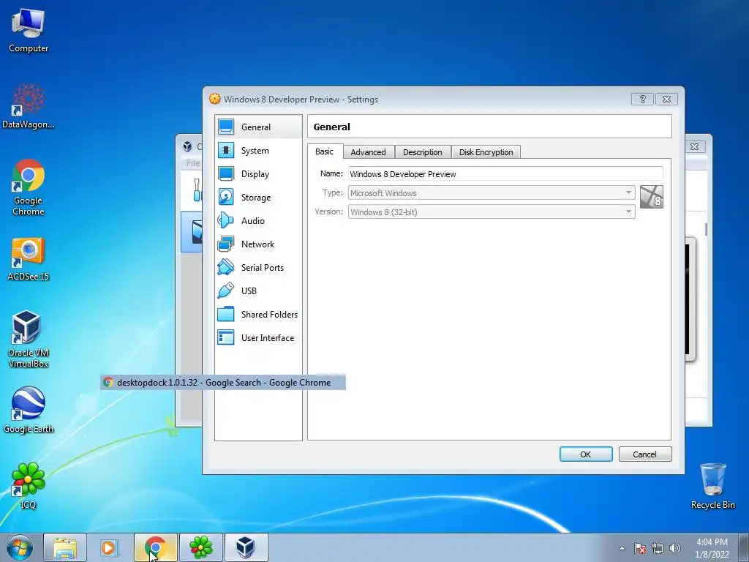Open Windows Explorer from the taskbar
749x562 pixels.
coord(65,547)
